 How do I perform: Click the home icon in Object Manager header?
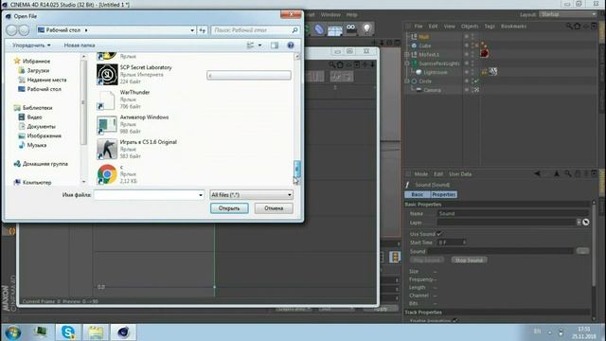(x=578, y=27)
